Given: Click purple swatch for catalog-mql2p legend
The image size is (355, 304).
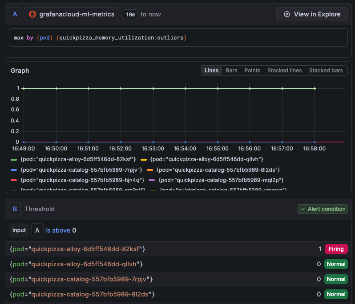Looking at the screenshot, I should point(152,180).
